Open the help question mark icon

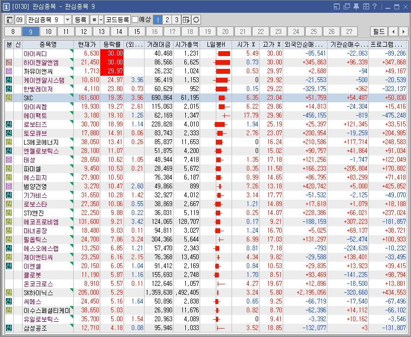pos(375,6)
